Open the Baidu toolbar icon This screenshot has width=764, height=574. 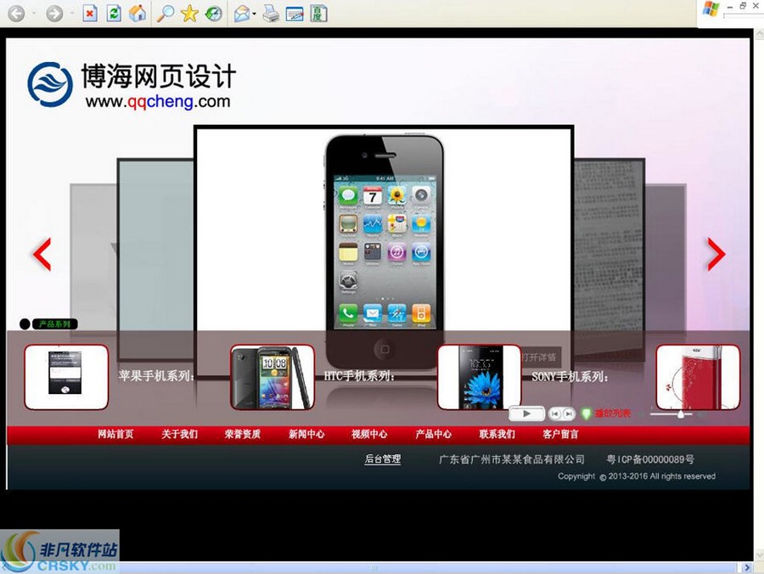coord(318,13)
